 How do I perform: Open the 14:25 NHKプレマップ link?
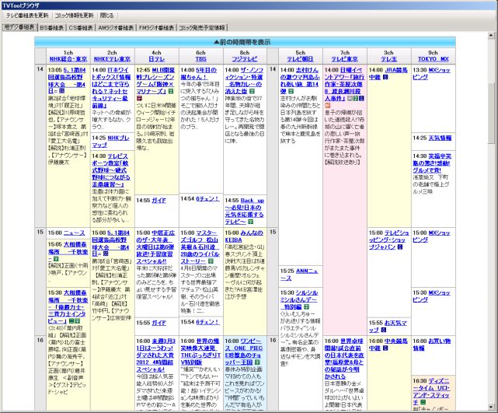pyautogui.click(x=111, y=141)
